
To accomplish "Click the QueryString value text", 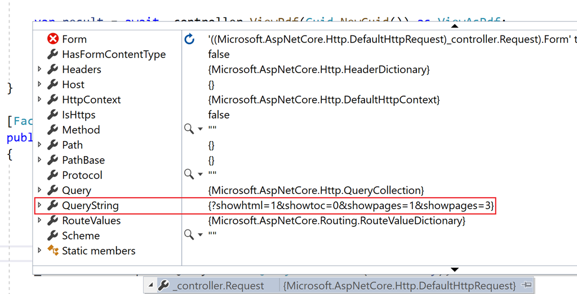I will (x=351, y=206).
